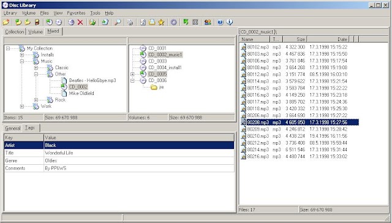Viewport: 392px width, 223px height.
Task: Click the Key column header in tags
Action: click(x=24, y=137)
